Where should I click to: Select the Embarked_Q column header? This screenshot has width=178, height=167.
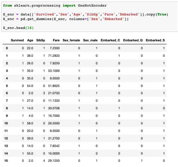pos(133,40)
